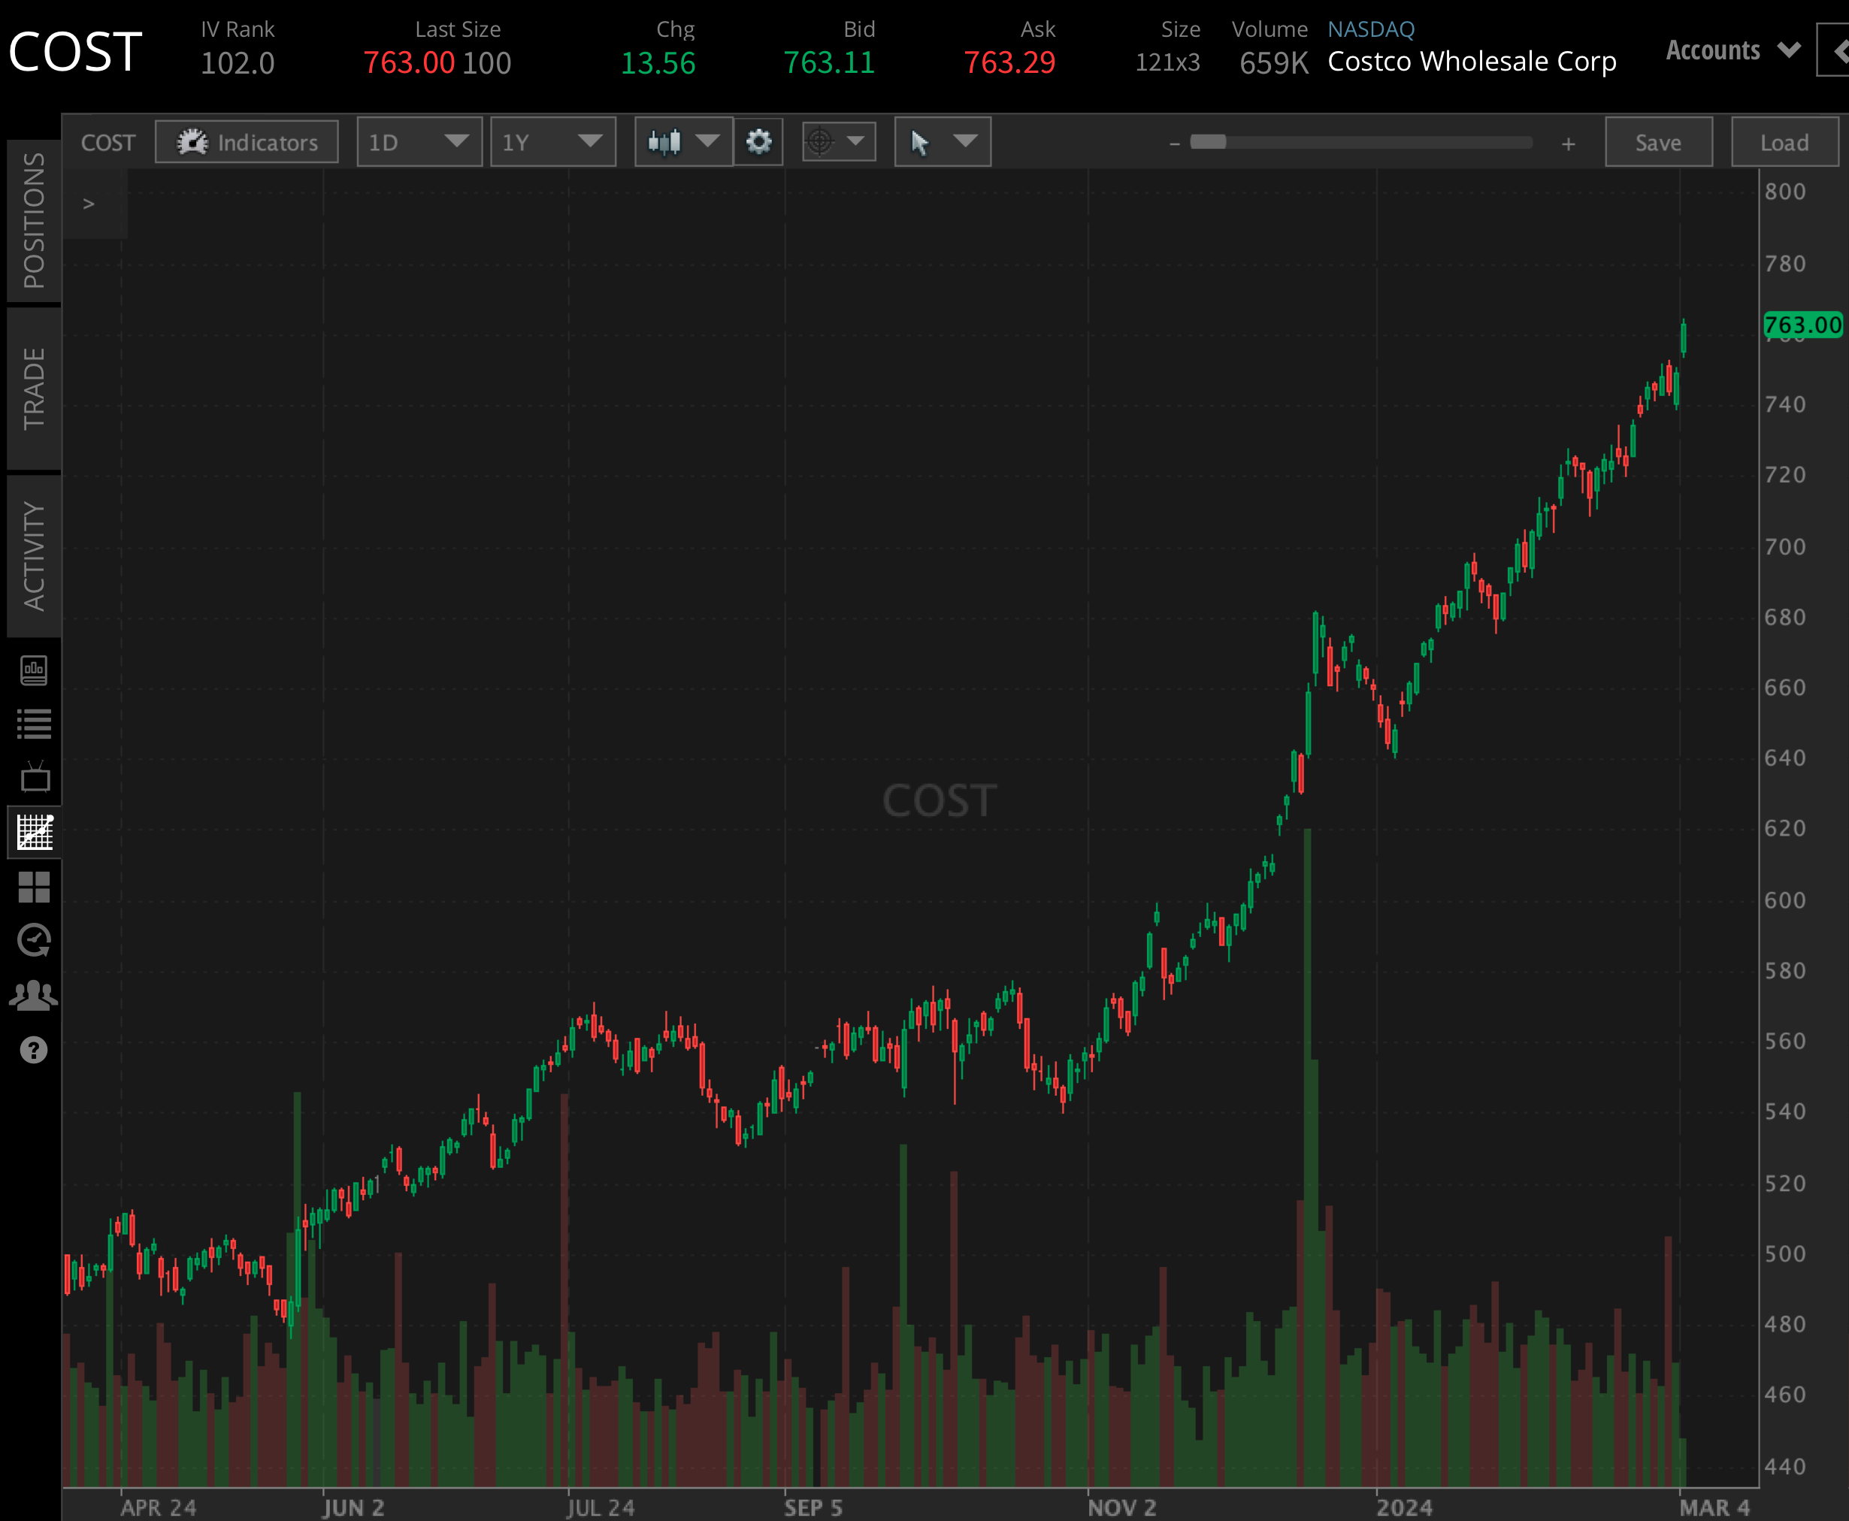Screen dimensions: 1849x1521
Task: Expand the 1D timeframe dropdown
Action: pos(419,141)
